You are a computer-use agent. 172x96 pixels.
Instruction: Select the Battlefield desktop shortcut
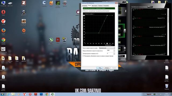click(24, 13)
